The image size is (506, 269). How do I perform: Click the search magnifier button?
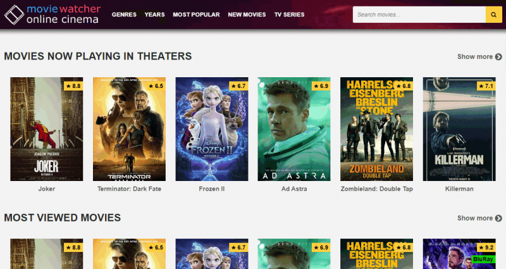point(493,15)
